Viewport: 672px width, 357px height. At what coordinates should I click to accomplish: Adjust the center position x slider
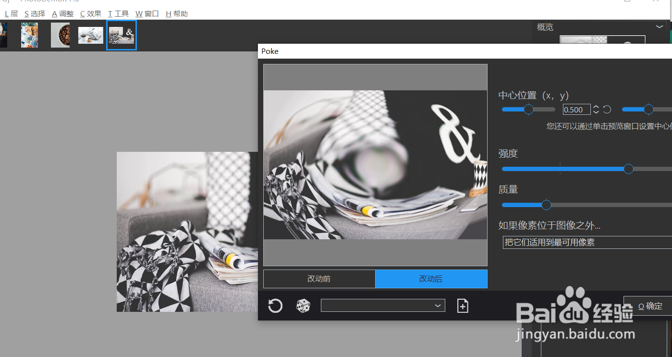point(528,110)
